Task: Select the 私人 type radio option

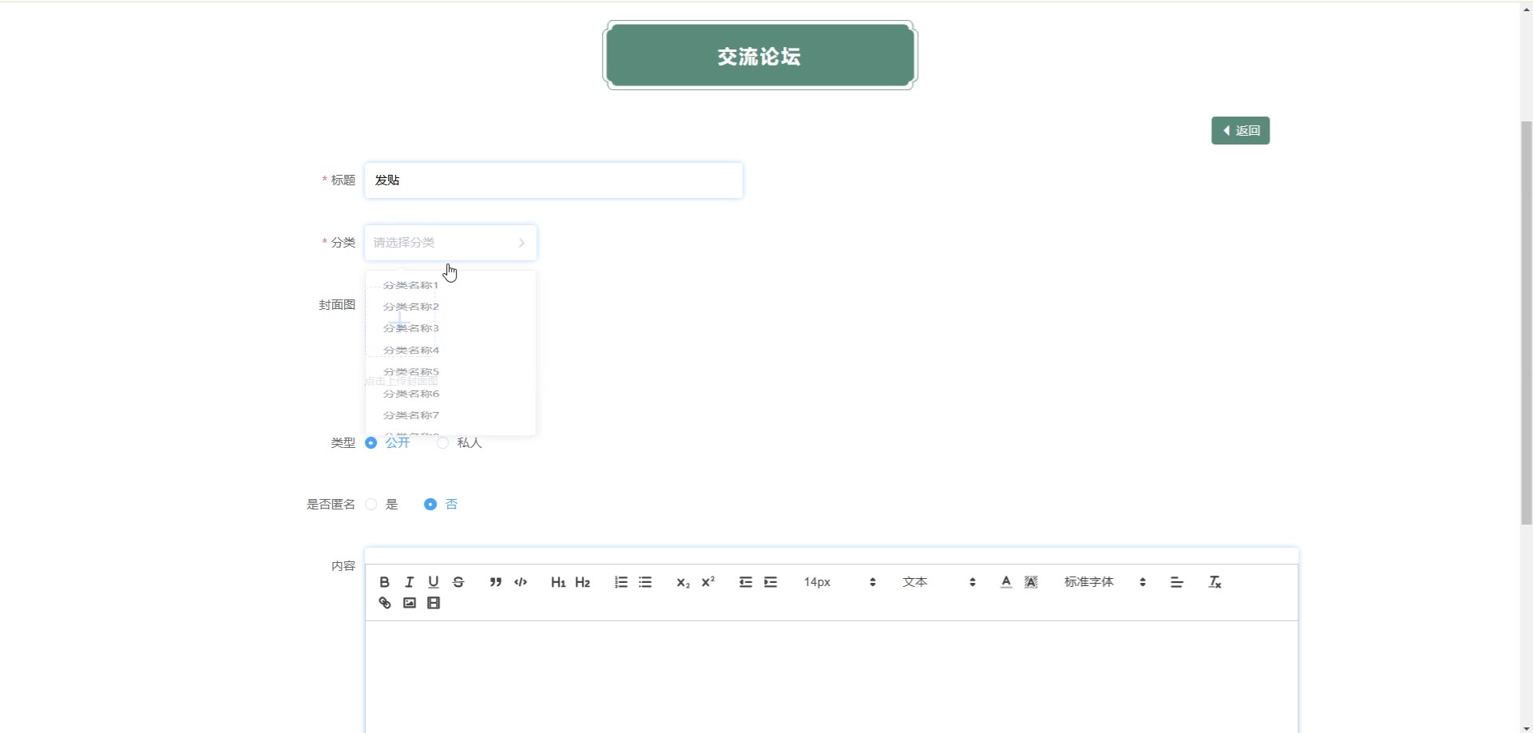Action: [443, 442]
